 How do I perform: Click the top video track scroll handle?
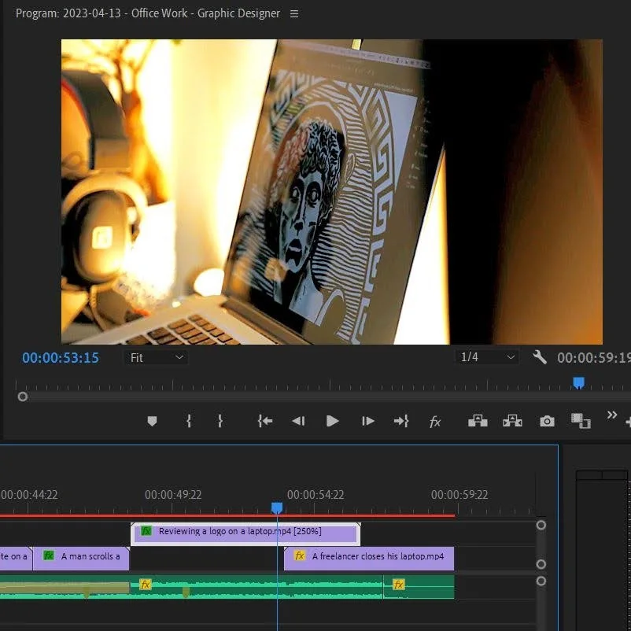541,525
